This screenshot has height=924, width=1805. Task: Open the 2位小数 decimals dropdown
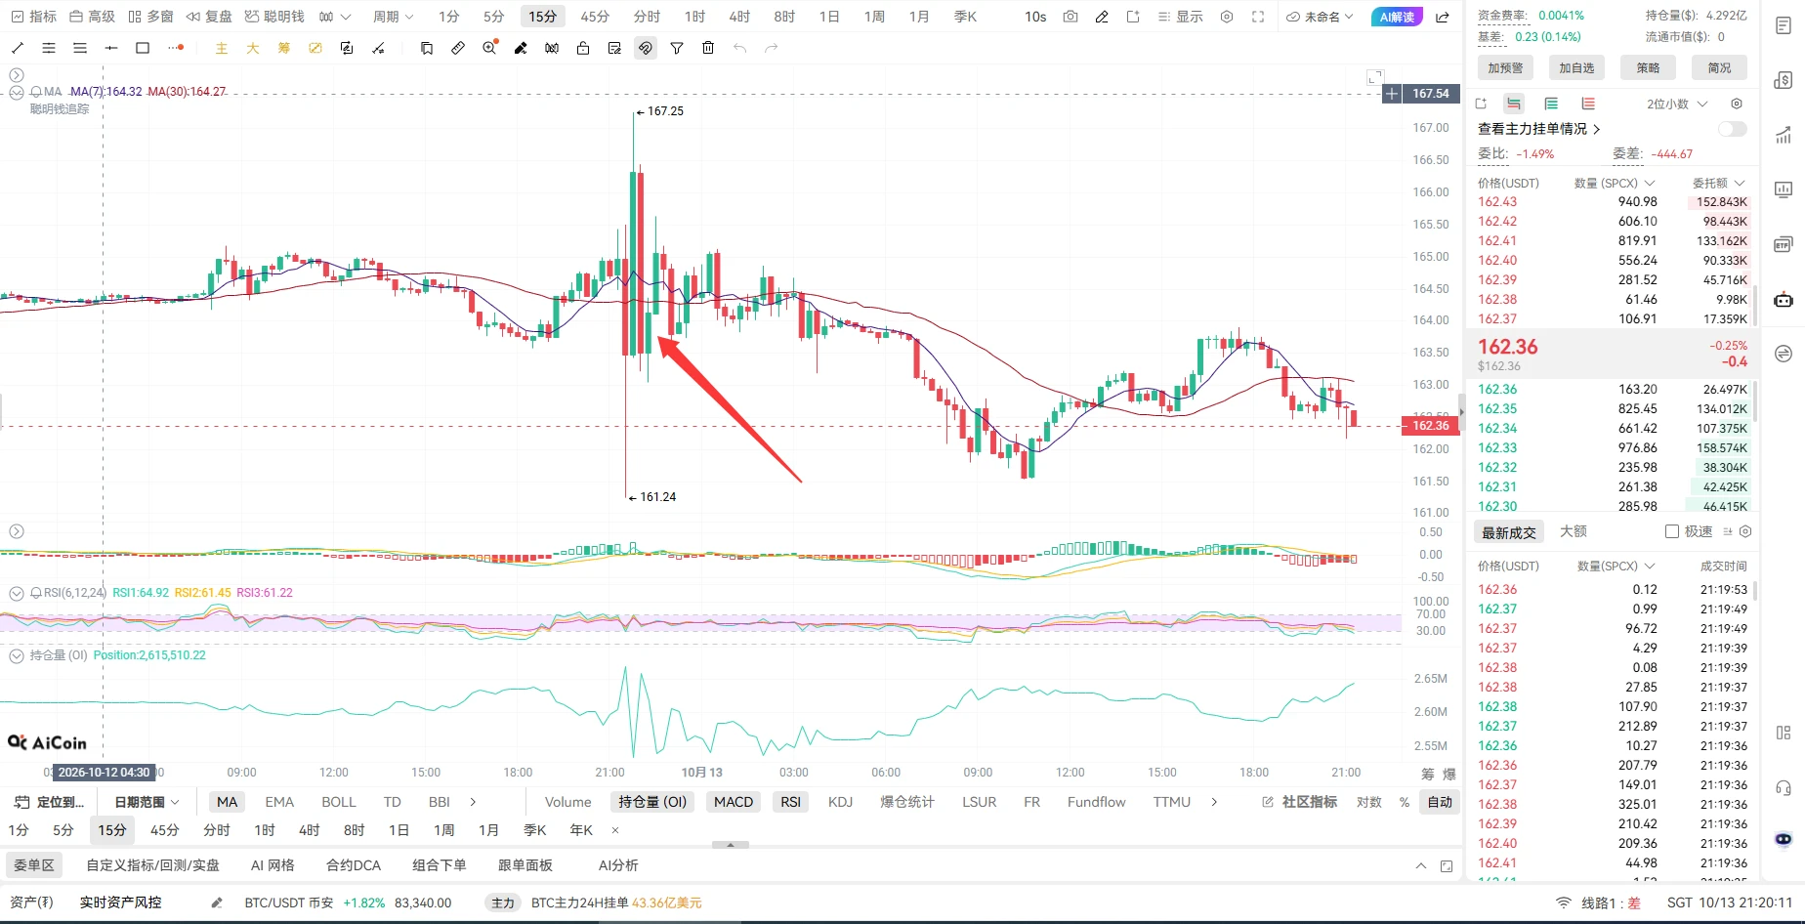(x=1677, y=104)
